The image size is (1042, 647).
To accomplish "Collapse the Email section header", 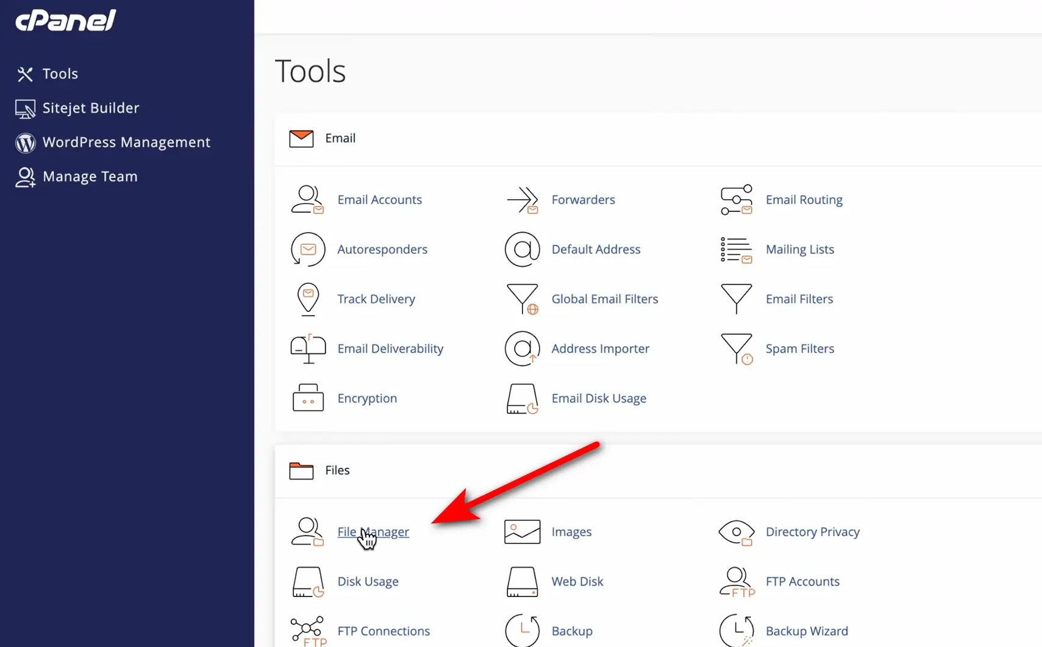I will (x=340, y=138).
